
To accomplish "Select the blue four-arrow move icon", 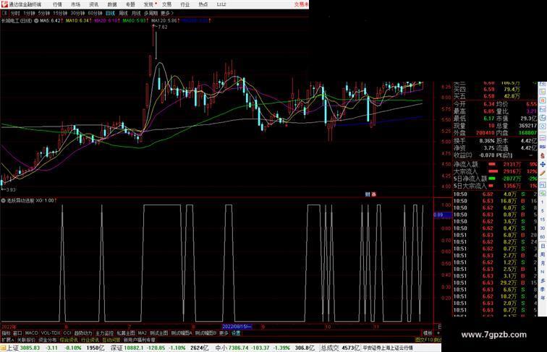I will point(543,165).
